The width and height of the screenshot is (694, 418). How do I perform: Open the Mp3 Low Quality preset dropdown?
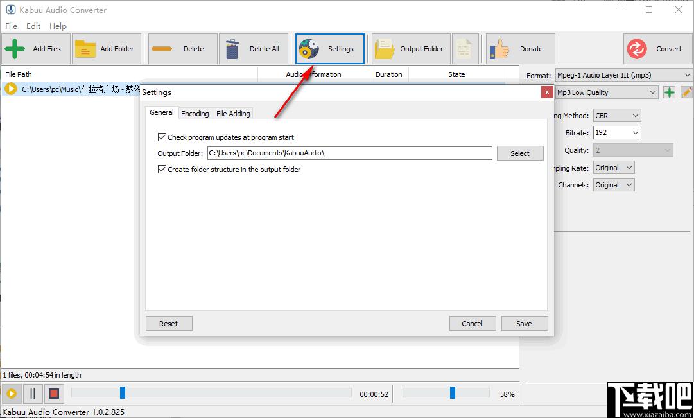click(x=607, y=92)
